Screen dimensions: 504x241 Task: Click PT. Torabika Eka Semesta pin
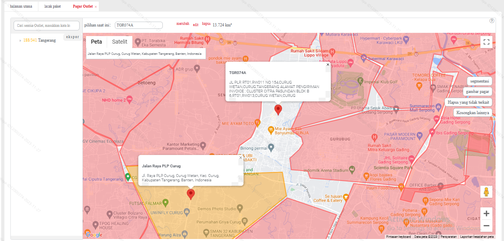[x=138, y=41]
